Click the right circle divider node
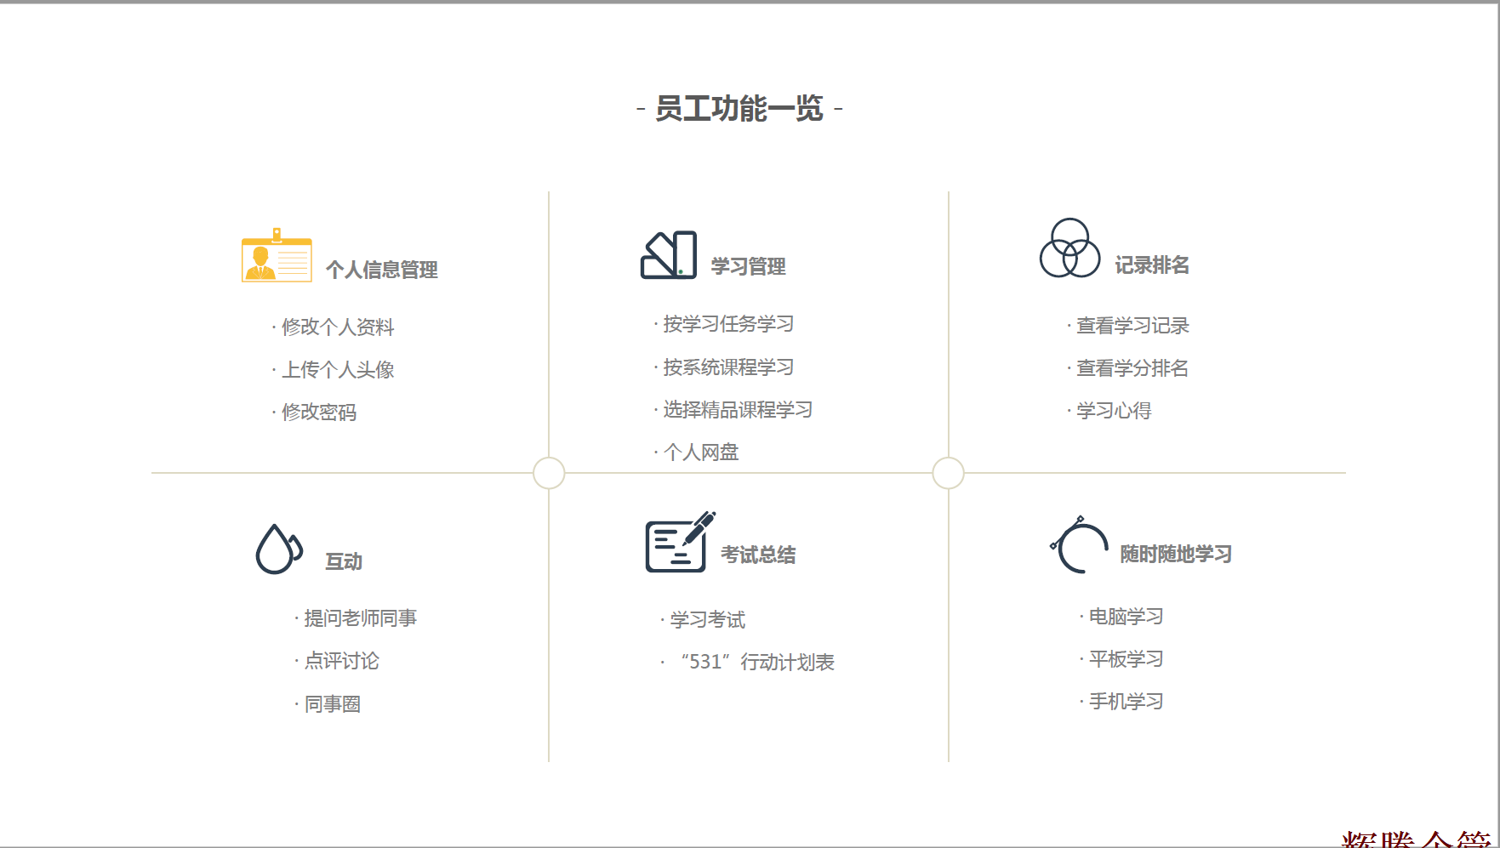The height and width of the screenshot is (848, 1500). click(948, 473)
